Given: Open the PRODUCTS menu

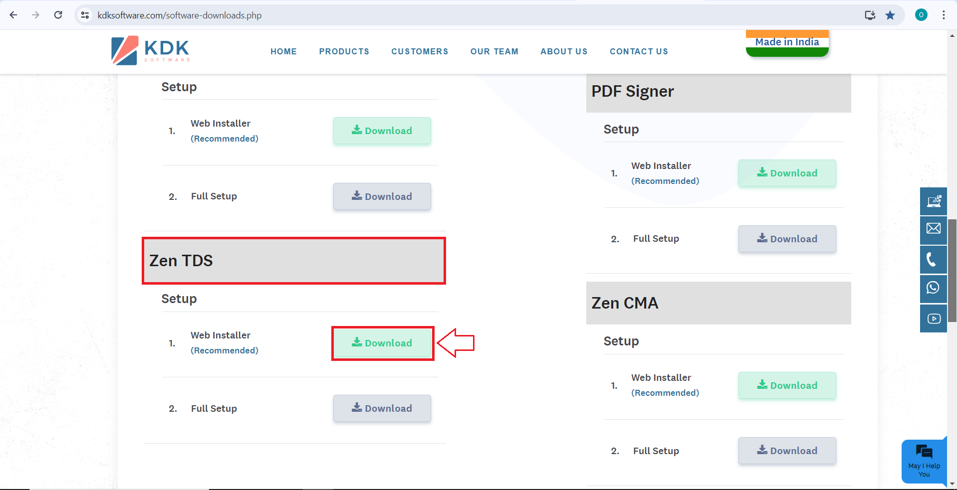Looking at the screenshot, I should [344, 51].
